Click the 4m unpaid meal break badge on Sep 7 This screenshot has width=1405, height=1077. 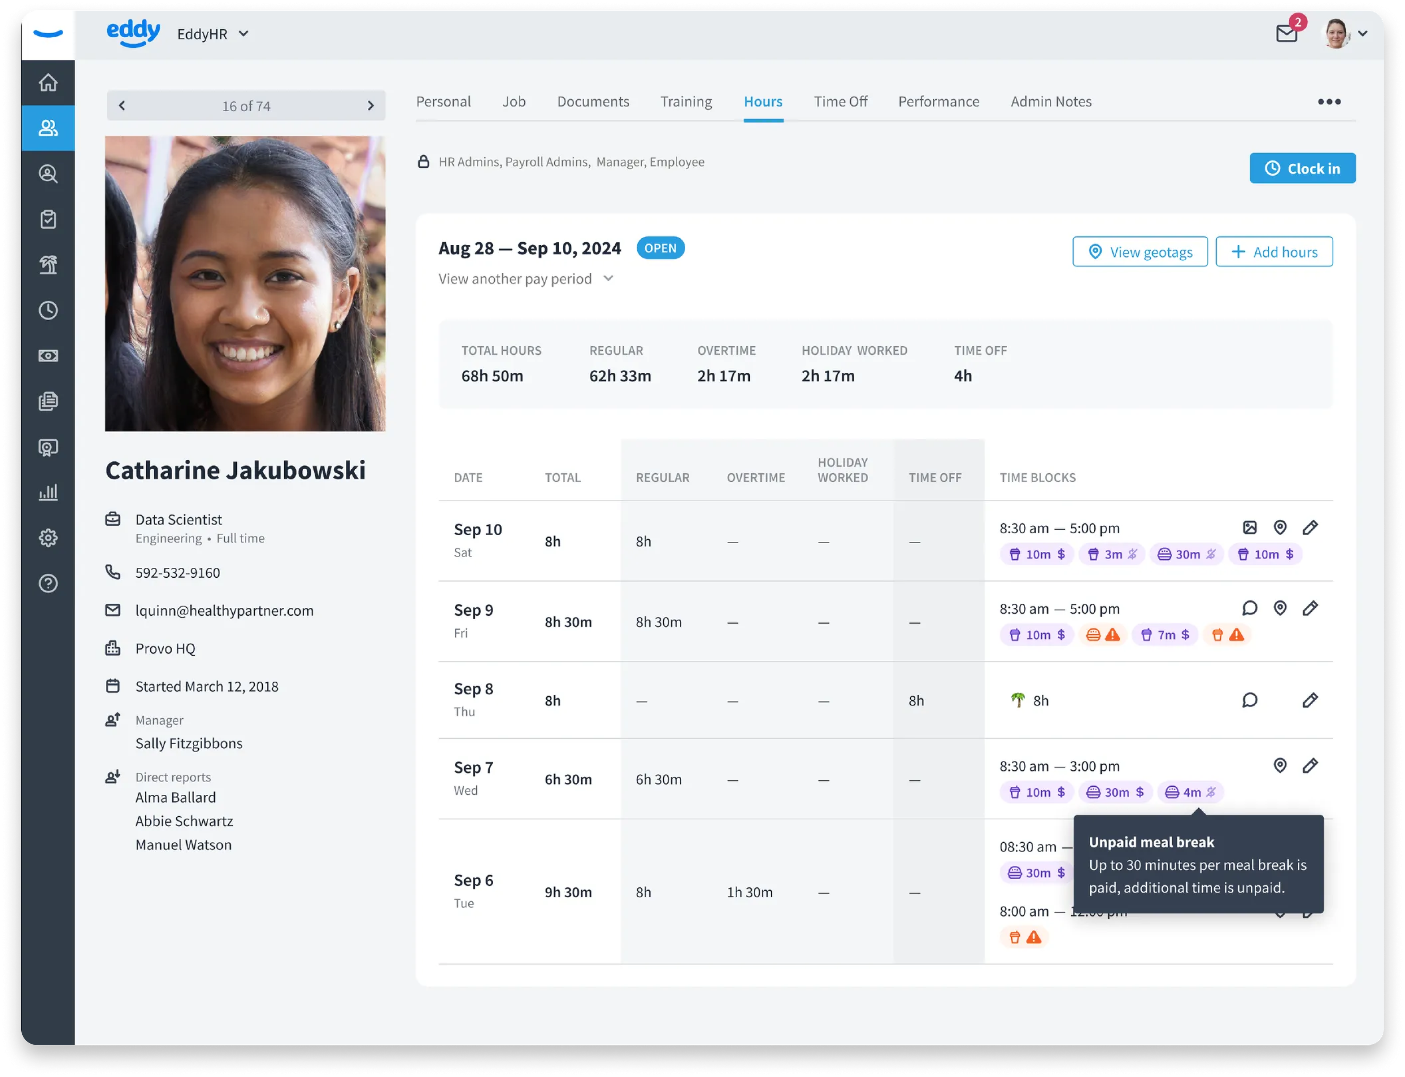[x=1190, y=792]
